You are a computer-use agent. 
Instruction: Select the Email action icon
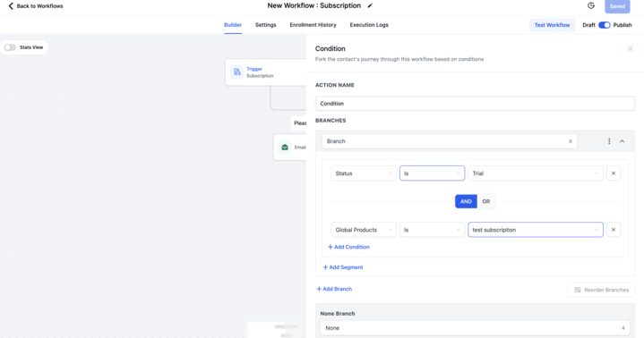(x=285, y=148)
